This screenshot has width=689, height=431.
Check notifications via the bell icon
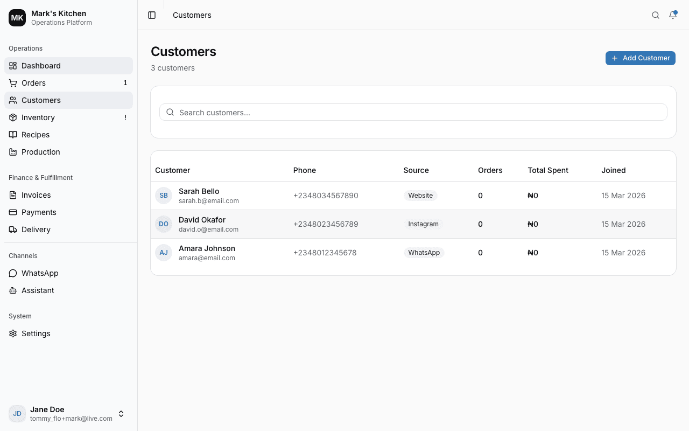pyautogui.click(x=672, y=15)
